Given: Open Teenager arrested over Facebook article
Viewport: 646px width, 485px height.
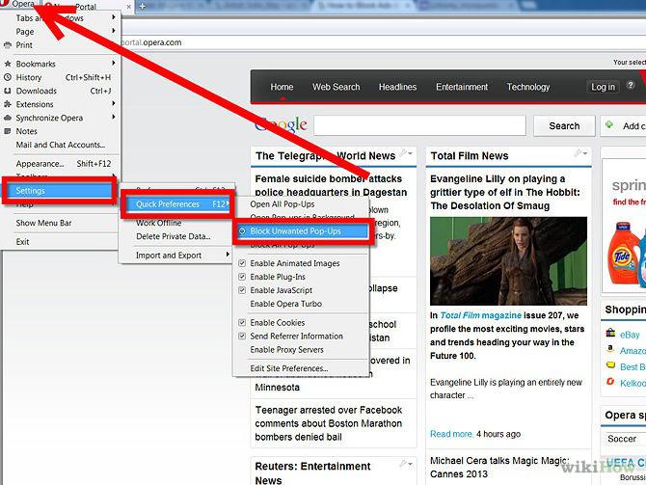Looking at the screenshot, I should 329,423.
